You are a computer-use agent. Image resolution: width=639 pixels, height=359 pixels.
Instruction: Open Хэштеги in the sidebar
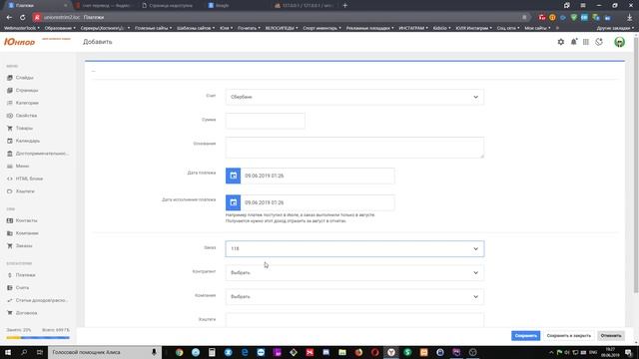(25, 191)
